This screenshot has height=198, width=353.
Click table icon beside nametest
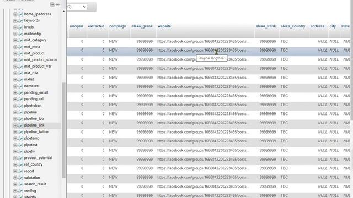(x=21, y=86)
